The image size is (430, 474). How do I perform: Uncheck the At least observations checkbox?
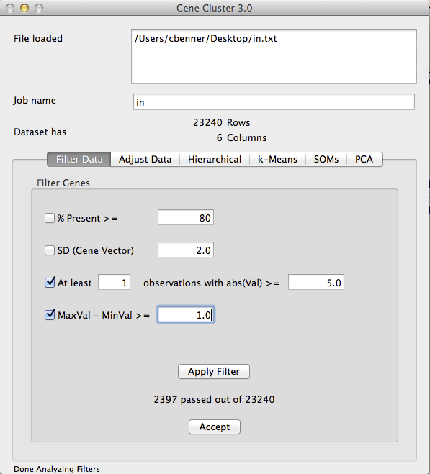[x=50, y=283]
